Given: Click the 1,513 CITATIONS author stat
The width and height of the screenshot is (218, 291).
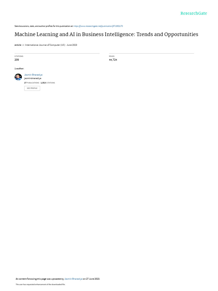Looking at the screenshot, I should 48,83.
